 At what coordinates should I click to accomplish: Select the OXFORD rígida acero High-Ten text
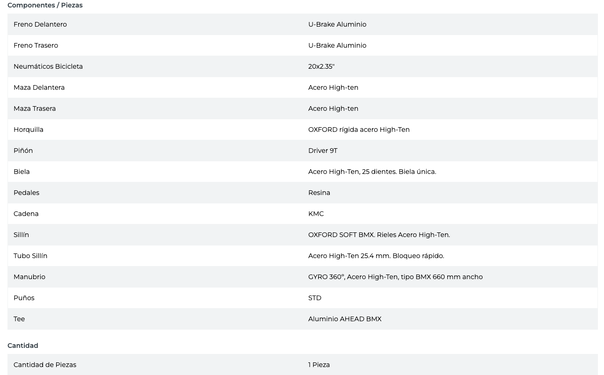pyautogui.click(x=358, y=130)
